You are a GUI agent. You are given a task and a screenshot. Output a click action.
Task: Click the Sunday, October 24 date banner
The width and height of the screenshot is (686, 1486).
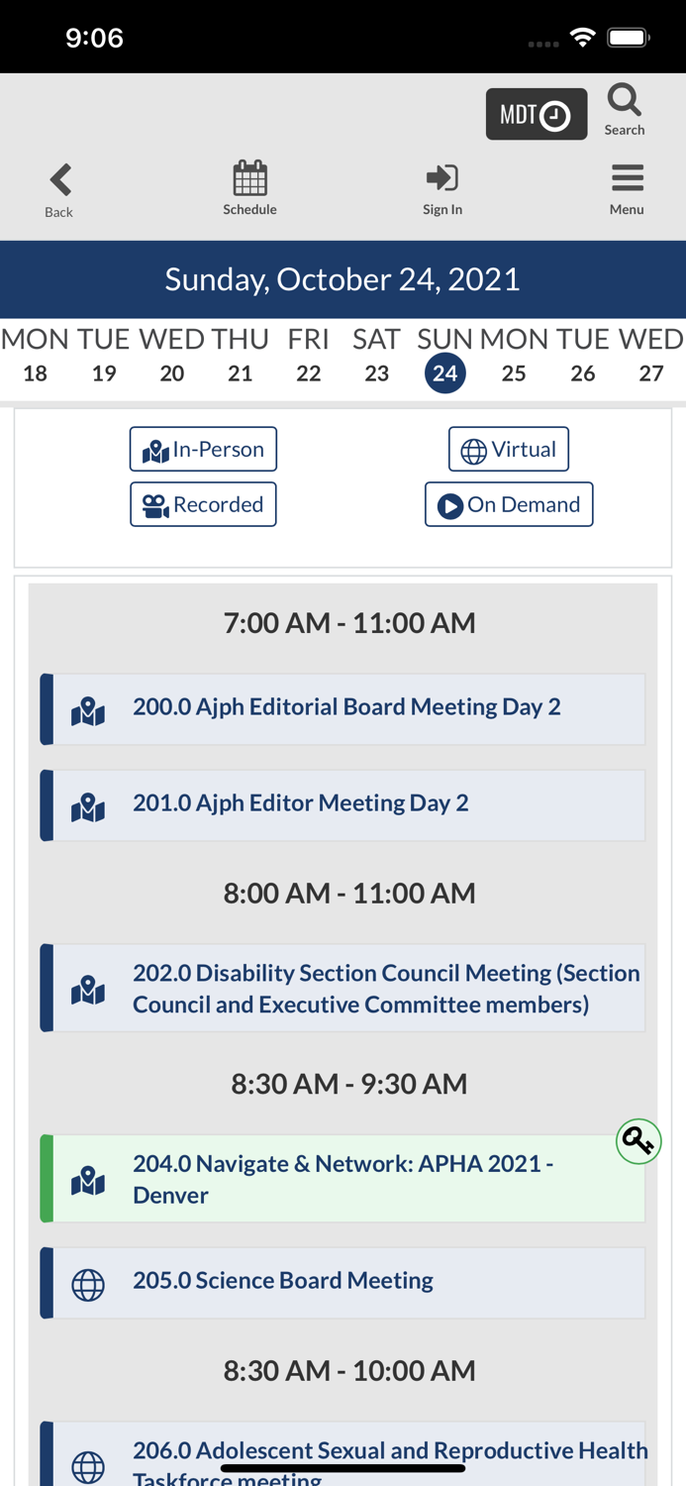click(343, 278)
